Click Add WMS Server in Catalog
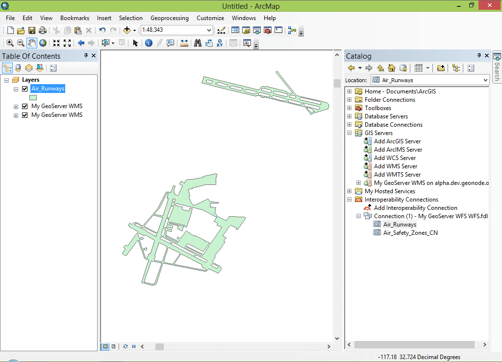Screen dimensions: 502x362 point(396,166)
